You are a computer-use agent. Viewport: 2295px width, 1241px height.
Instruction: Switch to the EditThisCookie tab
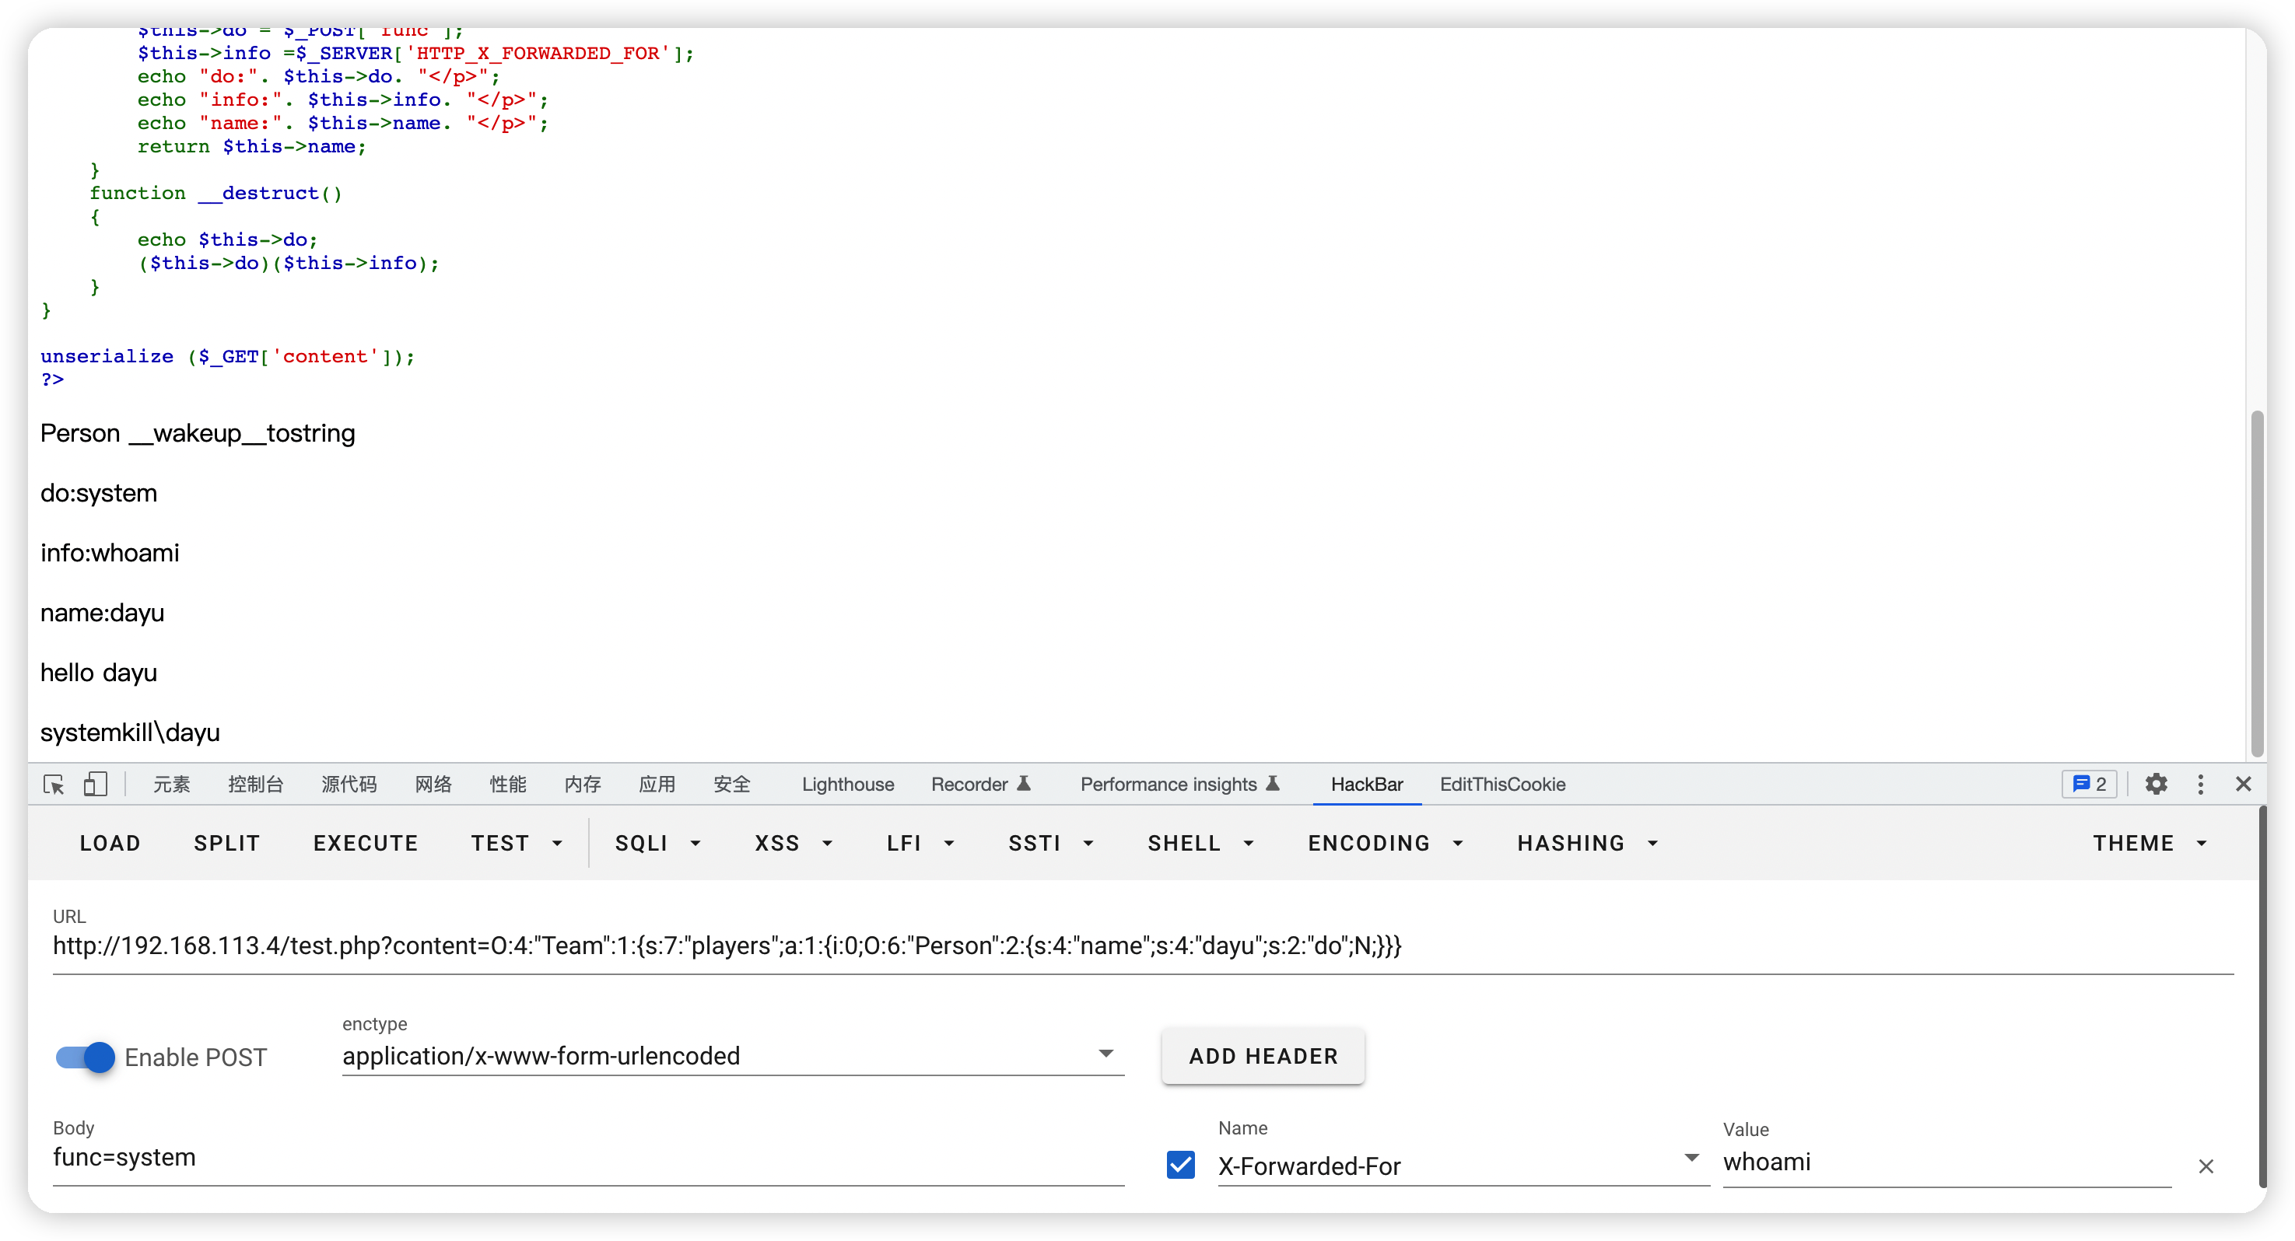pos(1502,785)
